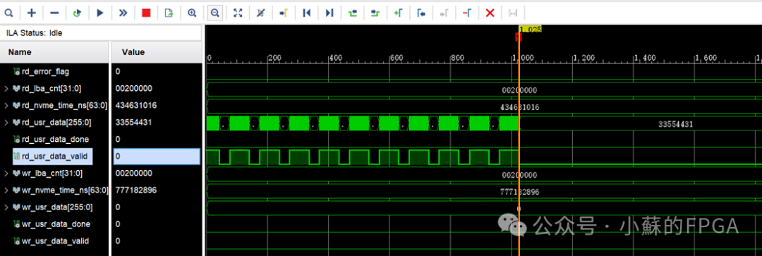Select rd_usr_data_done signal row
The image size is (762, 256).
click(56, 140)
